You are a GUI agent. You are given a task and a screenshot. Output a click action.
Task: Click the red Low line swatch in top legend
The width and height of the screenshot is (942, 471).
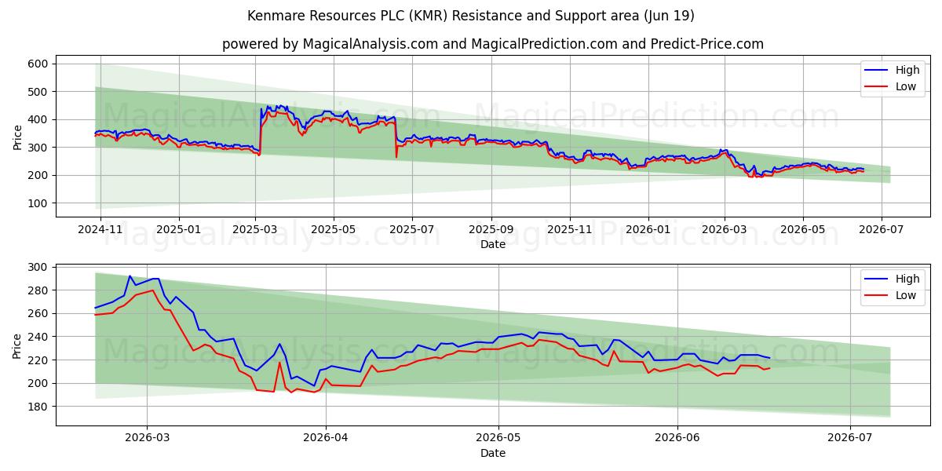(877, 87)
